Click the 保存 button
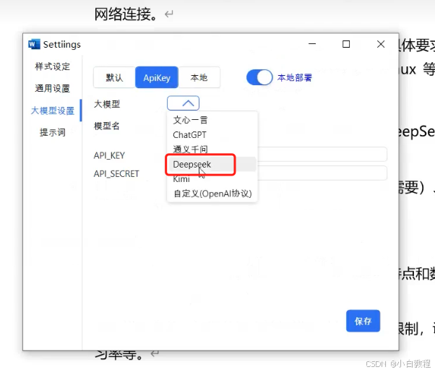 pos(363,321)
